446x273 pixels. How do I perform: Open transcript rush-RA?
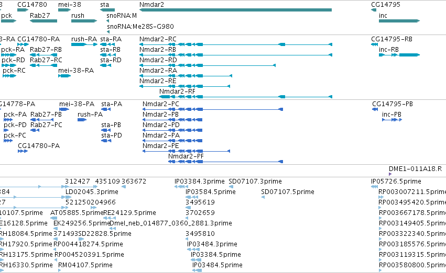pyautogui.click(x=84, y=44)
